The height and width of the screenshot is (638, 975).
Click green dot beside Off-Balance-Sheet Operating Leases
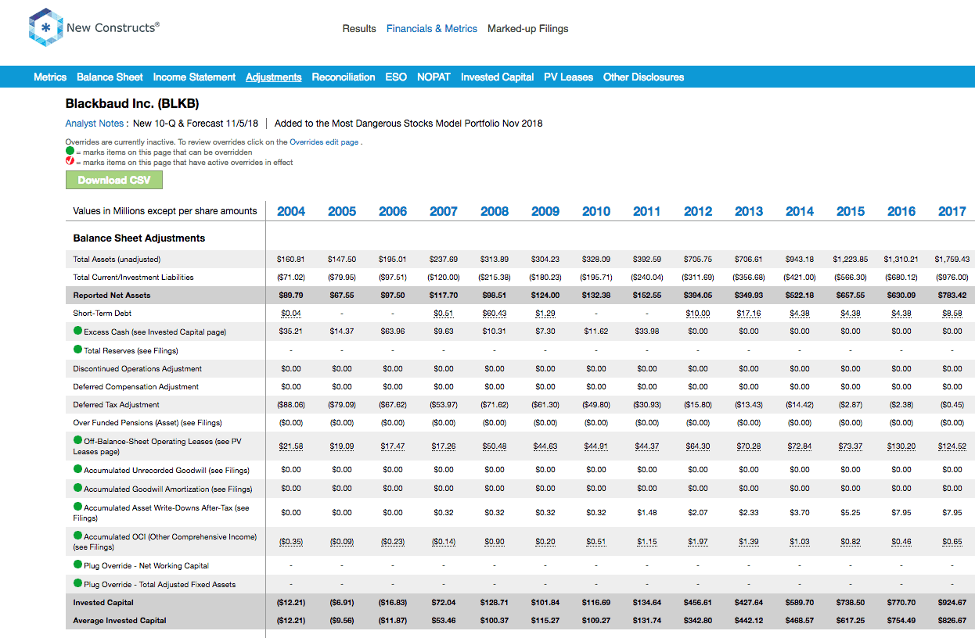77,440
